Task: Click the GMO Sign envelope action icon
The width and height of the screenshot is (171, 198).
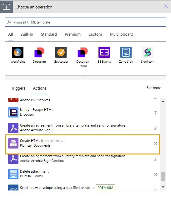Action: tap(13, 188)
